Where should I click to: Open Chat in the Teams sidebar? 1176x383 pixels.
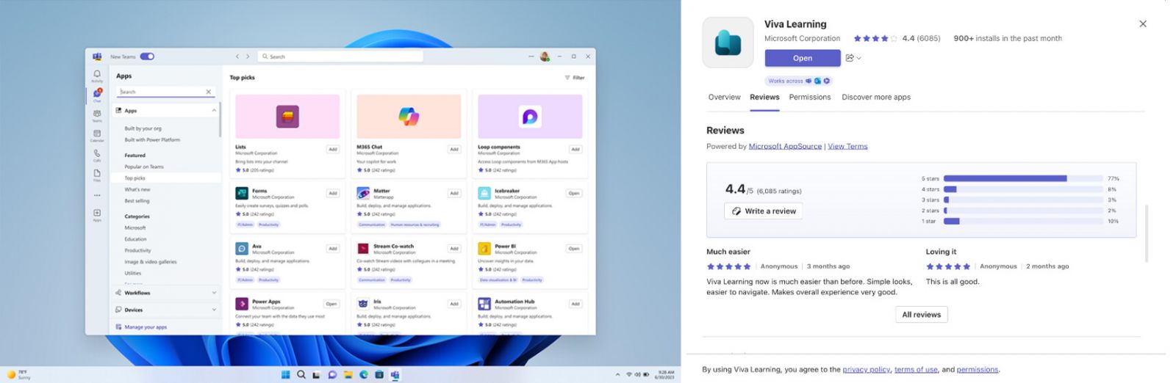point(97,95)
